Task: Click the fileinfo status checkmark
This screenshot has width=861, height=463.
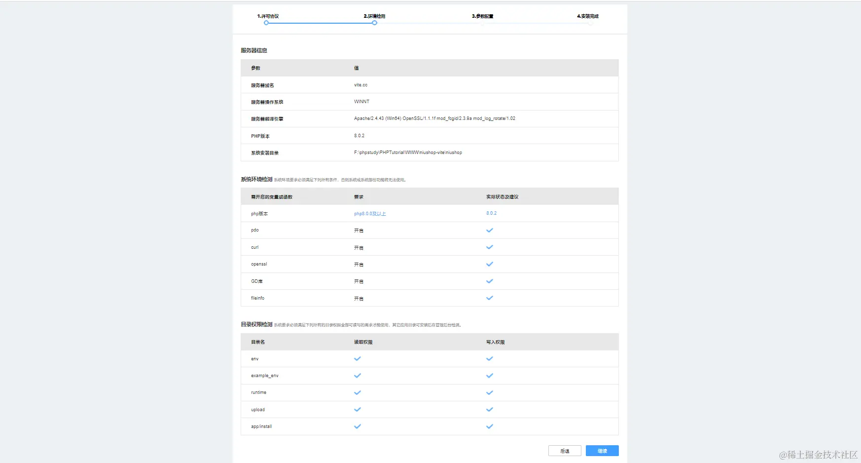Action: click(x=490, y=298)
